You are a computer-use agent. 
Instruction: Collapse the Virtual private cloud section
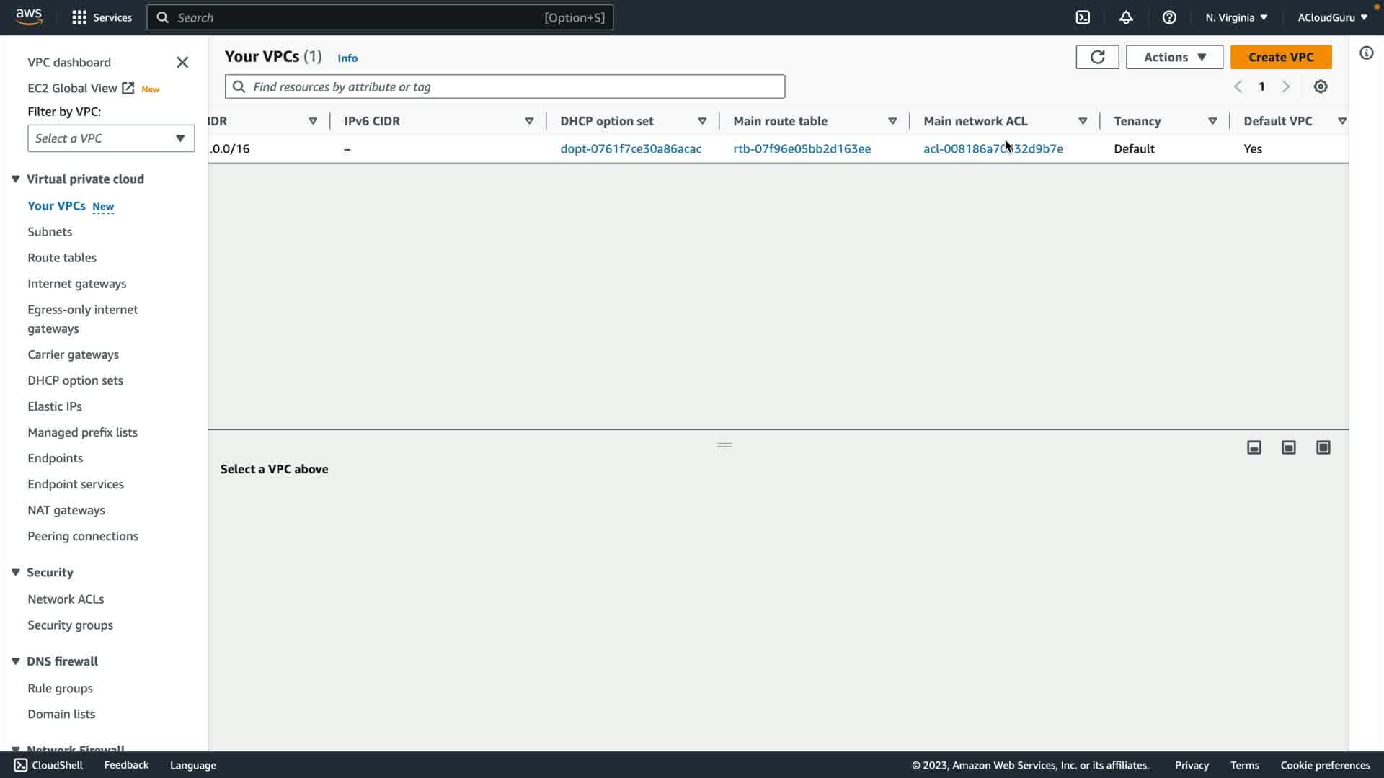[15, 179]
